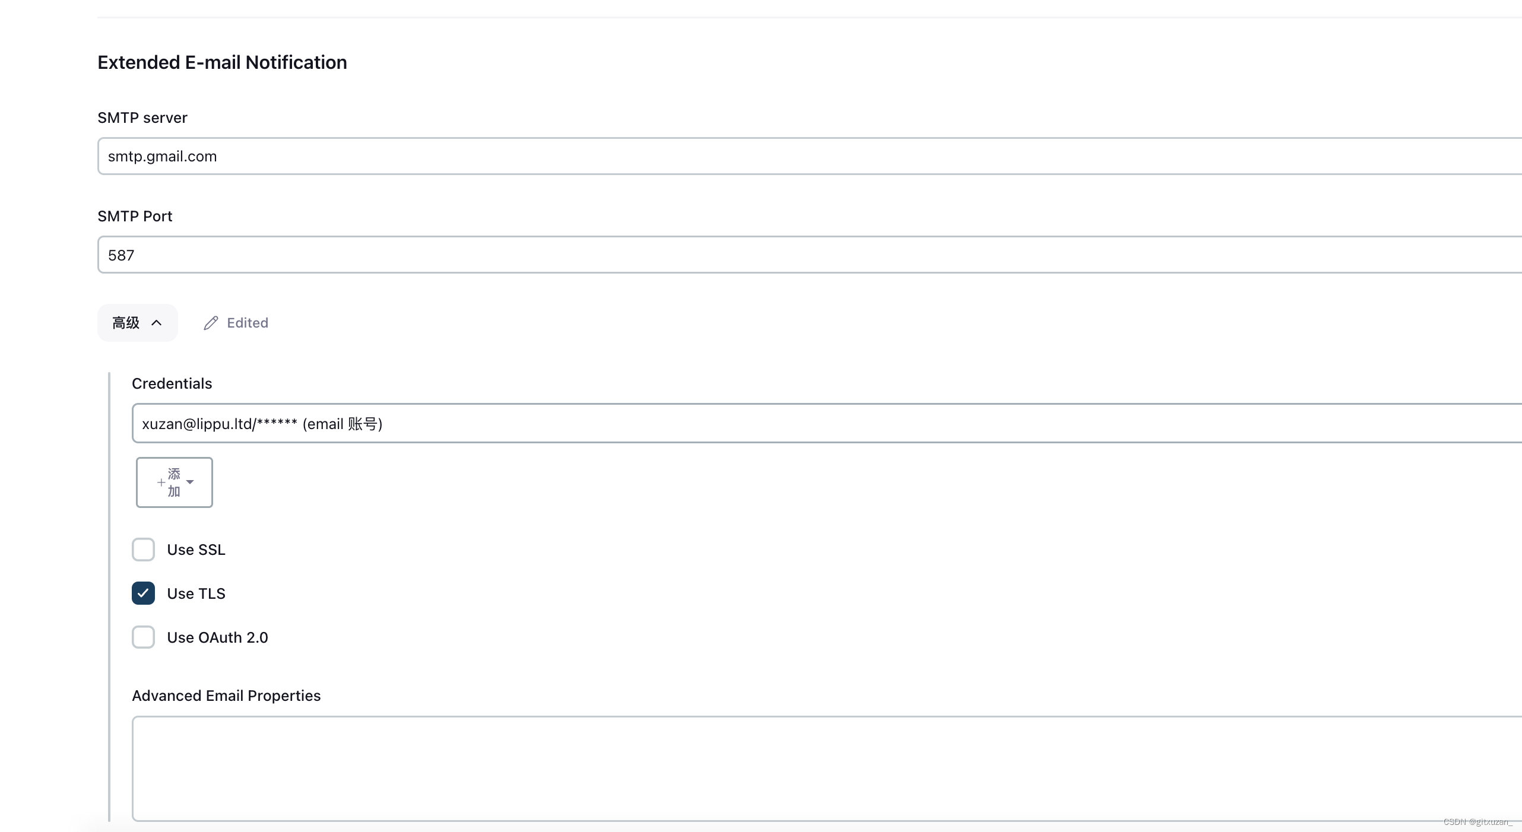Enable Use SSL checkbox
The width and height of the screenshot is (1522, 832).
pyautogui.click(x=144, y=549)
